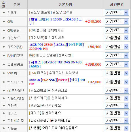131x132 pixels.
Task: Open the 그래픽카드 사양변경 dropdown
Action: point(117,64)
